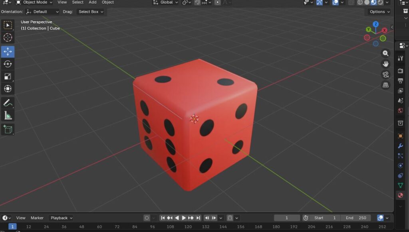The height and width of the screenshot is (232, 409).
Task: Open the Tool properties tab
Action: [400, 58]
